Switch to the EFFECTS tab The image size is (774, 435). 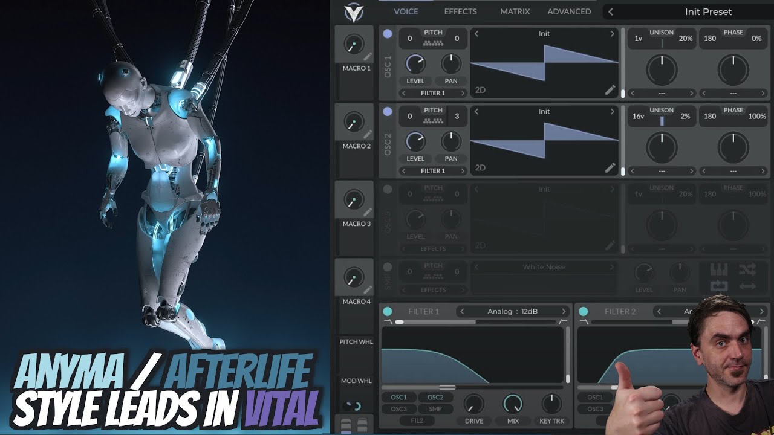click(x=461, y=11)
